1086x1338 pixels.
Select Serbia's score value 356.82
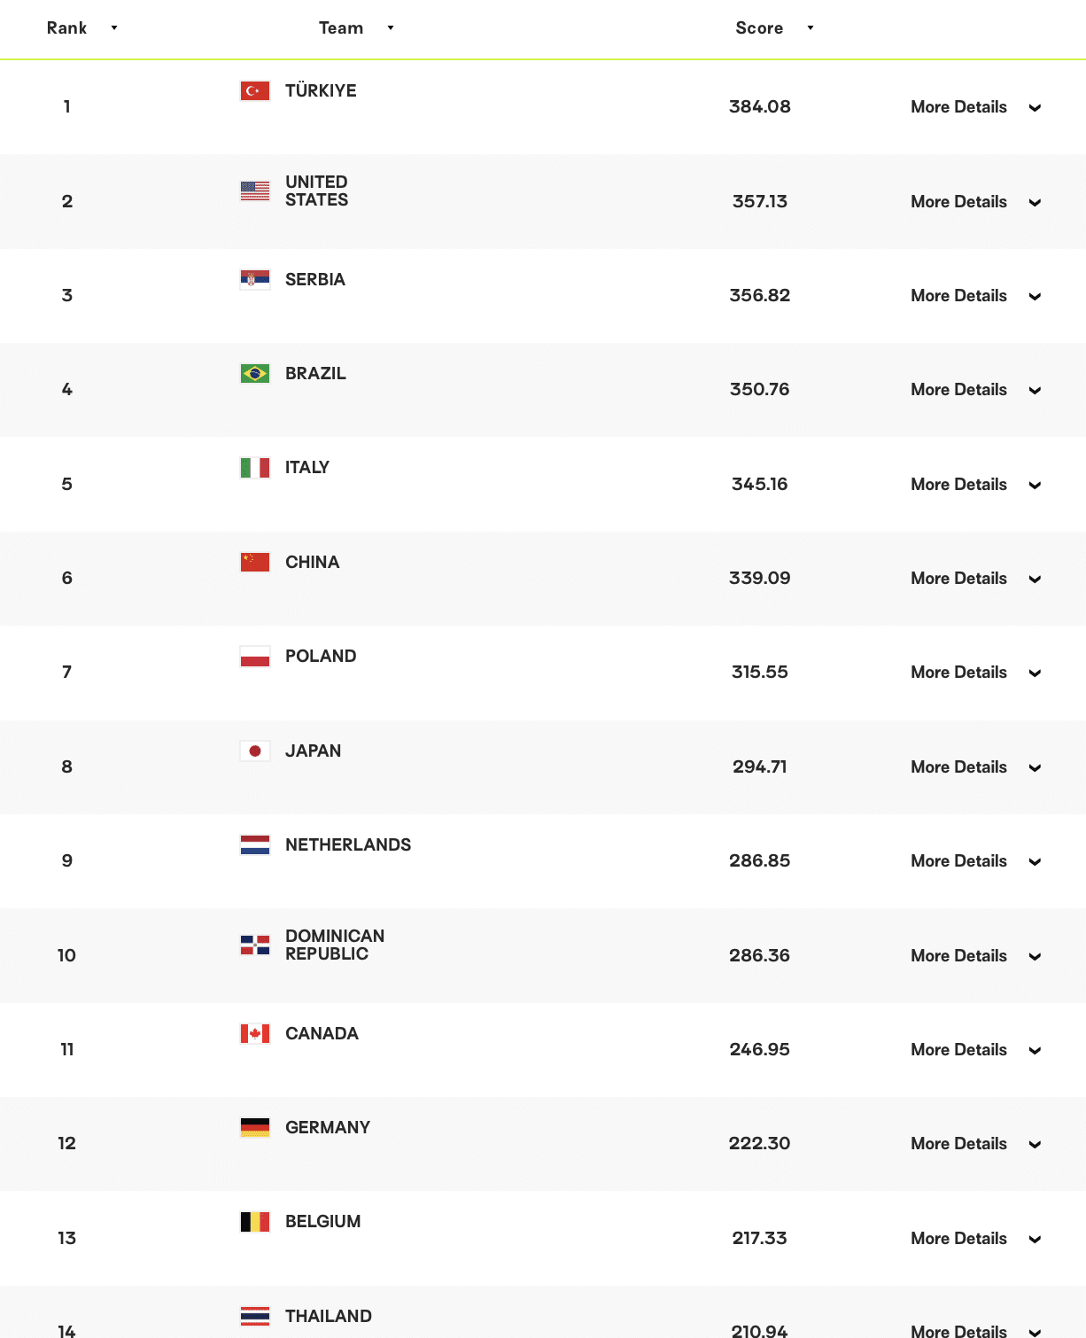click(759, 296)
